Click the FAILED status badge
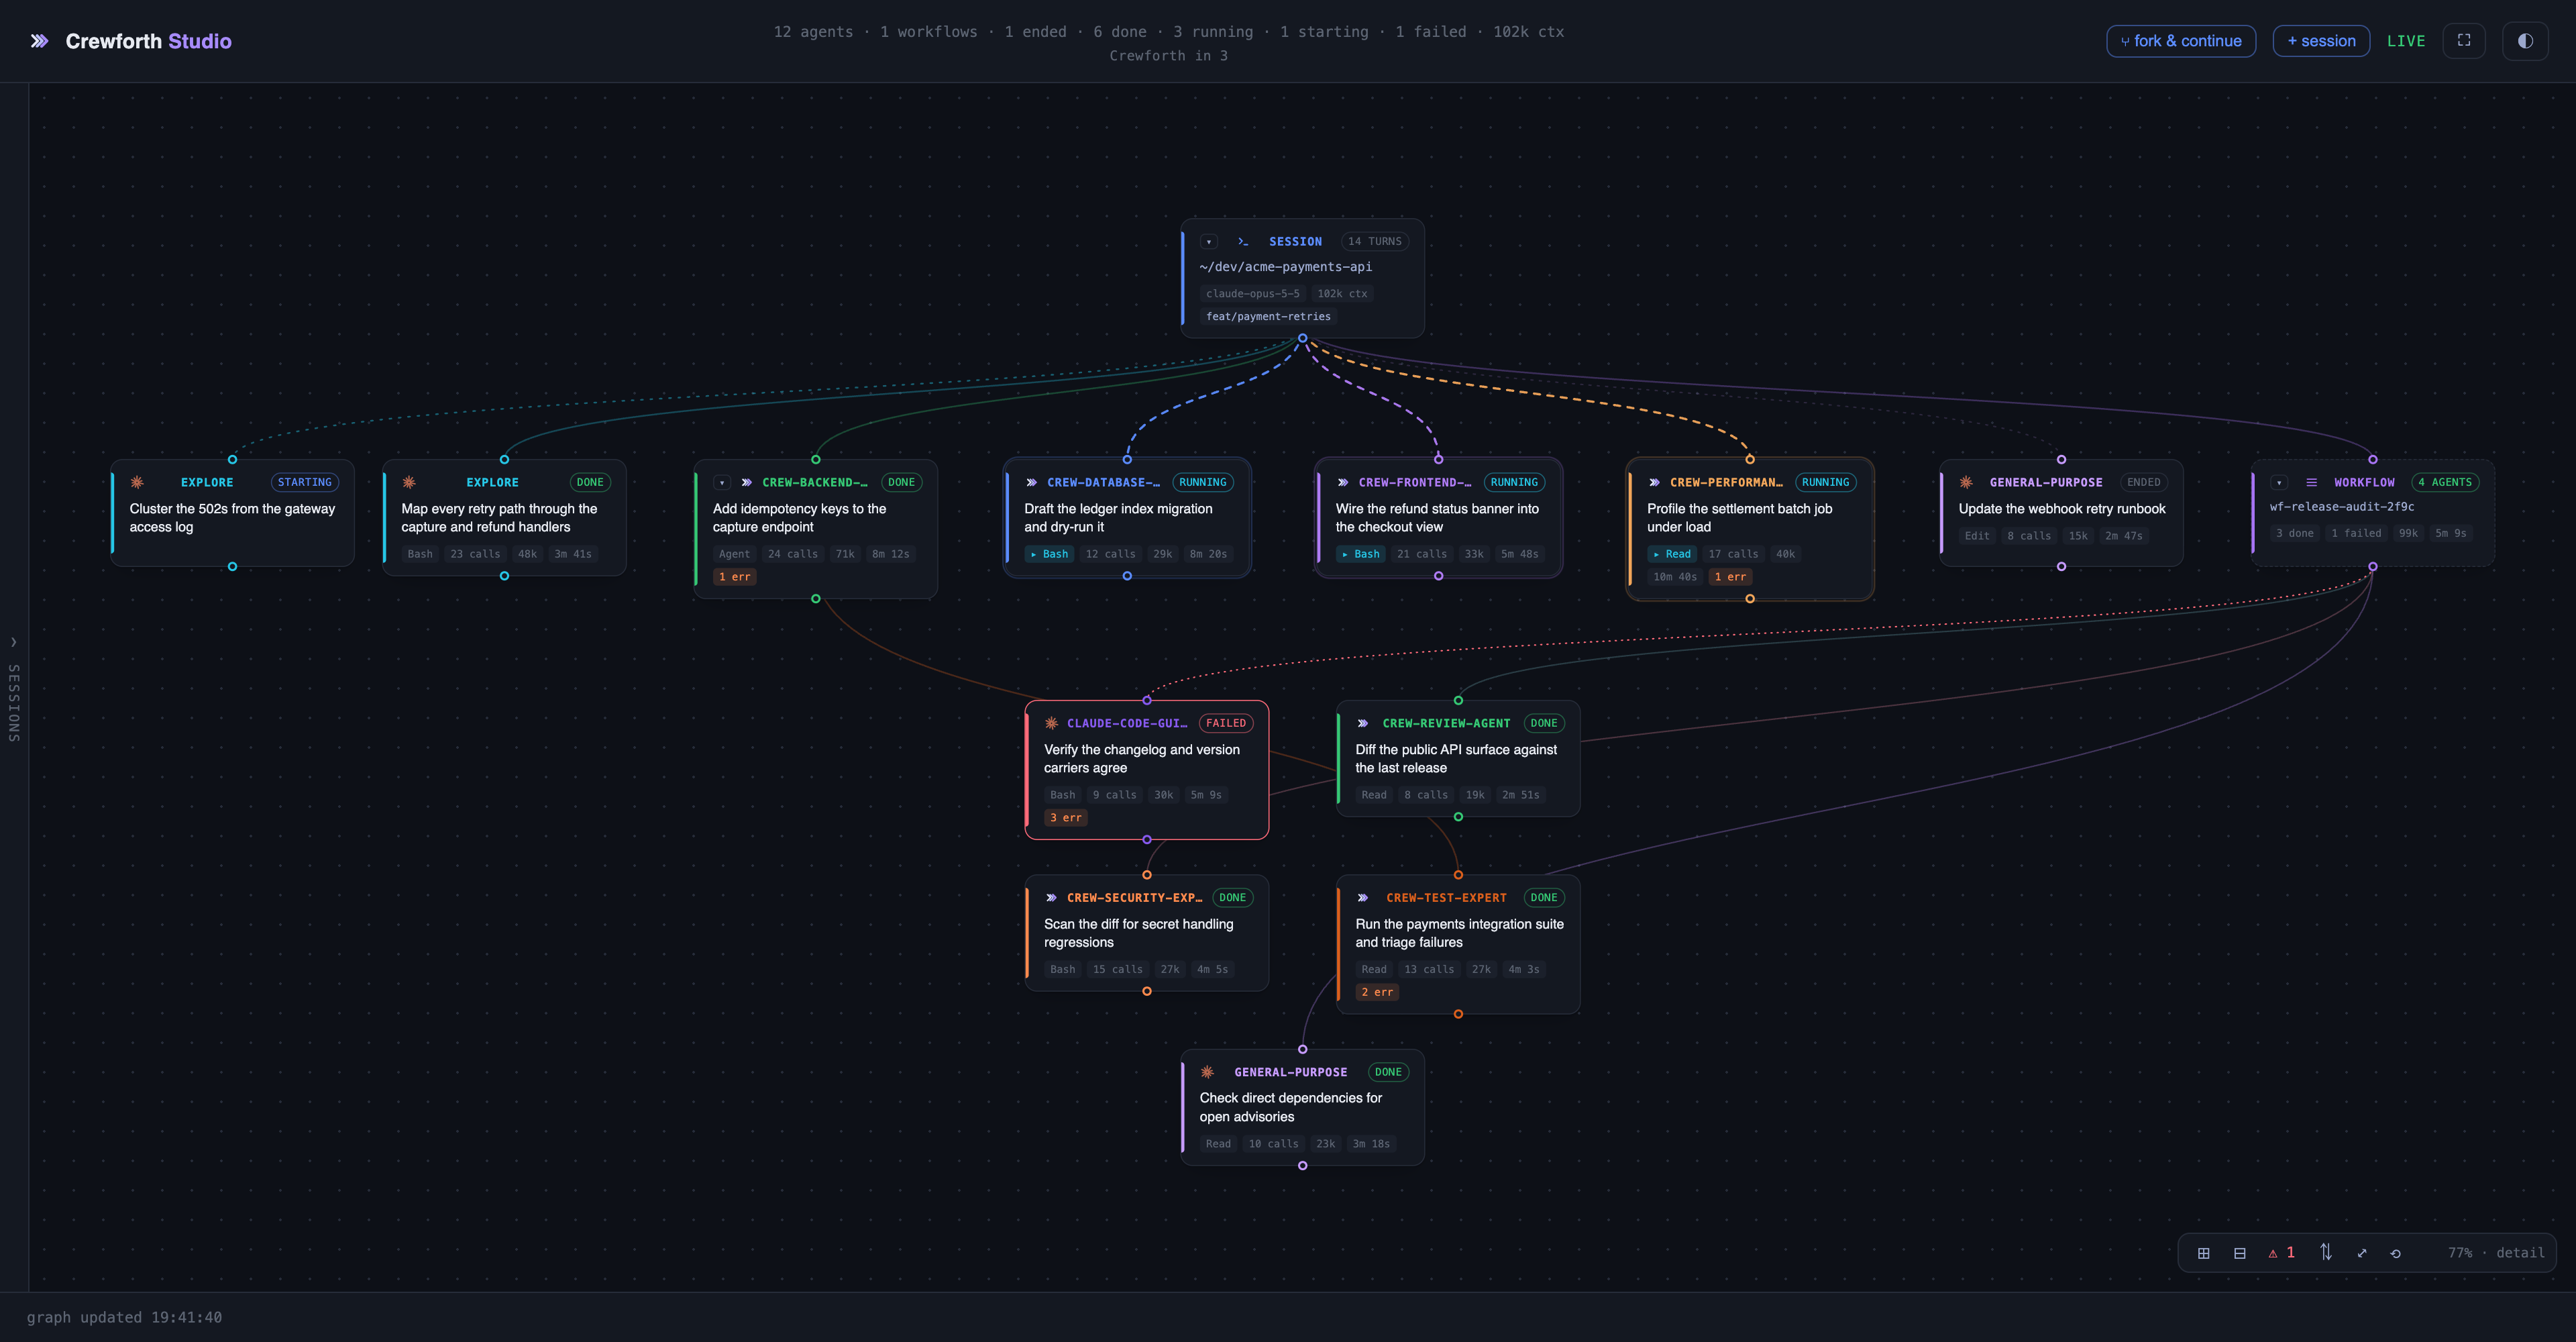The image size is (2576, 1342). coord(1226,724)
